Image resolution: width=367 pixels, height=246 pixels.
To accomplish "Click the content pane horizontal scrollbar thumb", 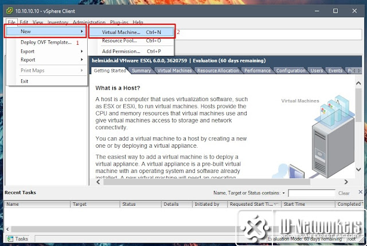I will (206, 182).
